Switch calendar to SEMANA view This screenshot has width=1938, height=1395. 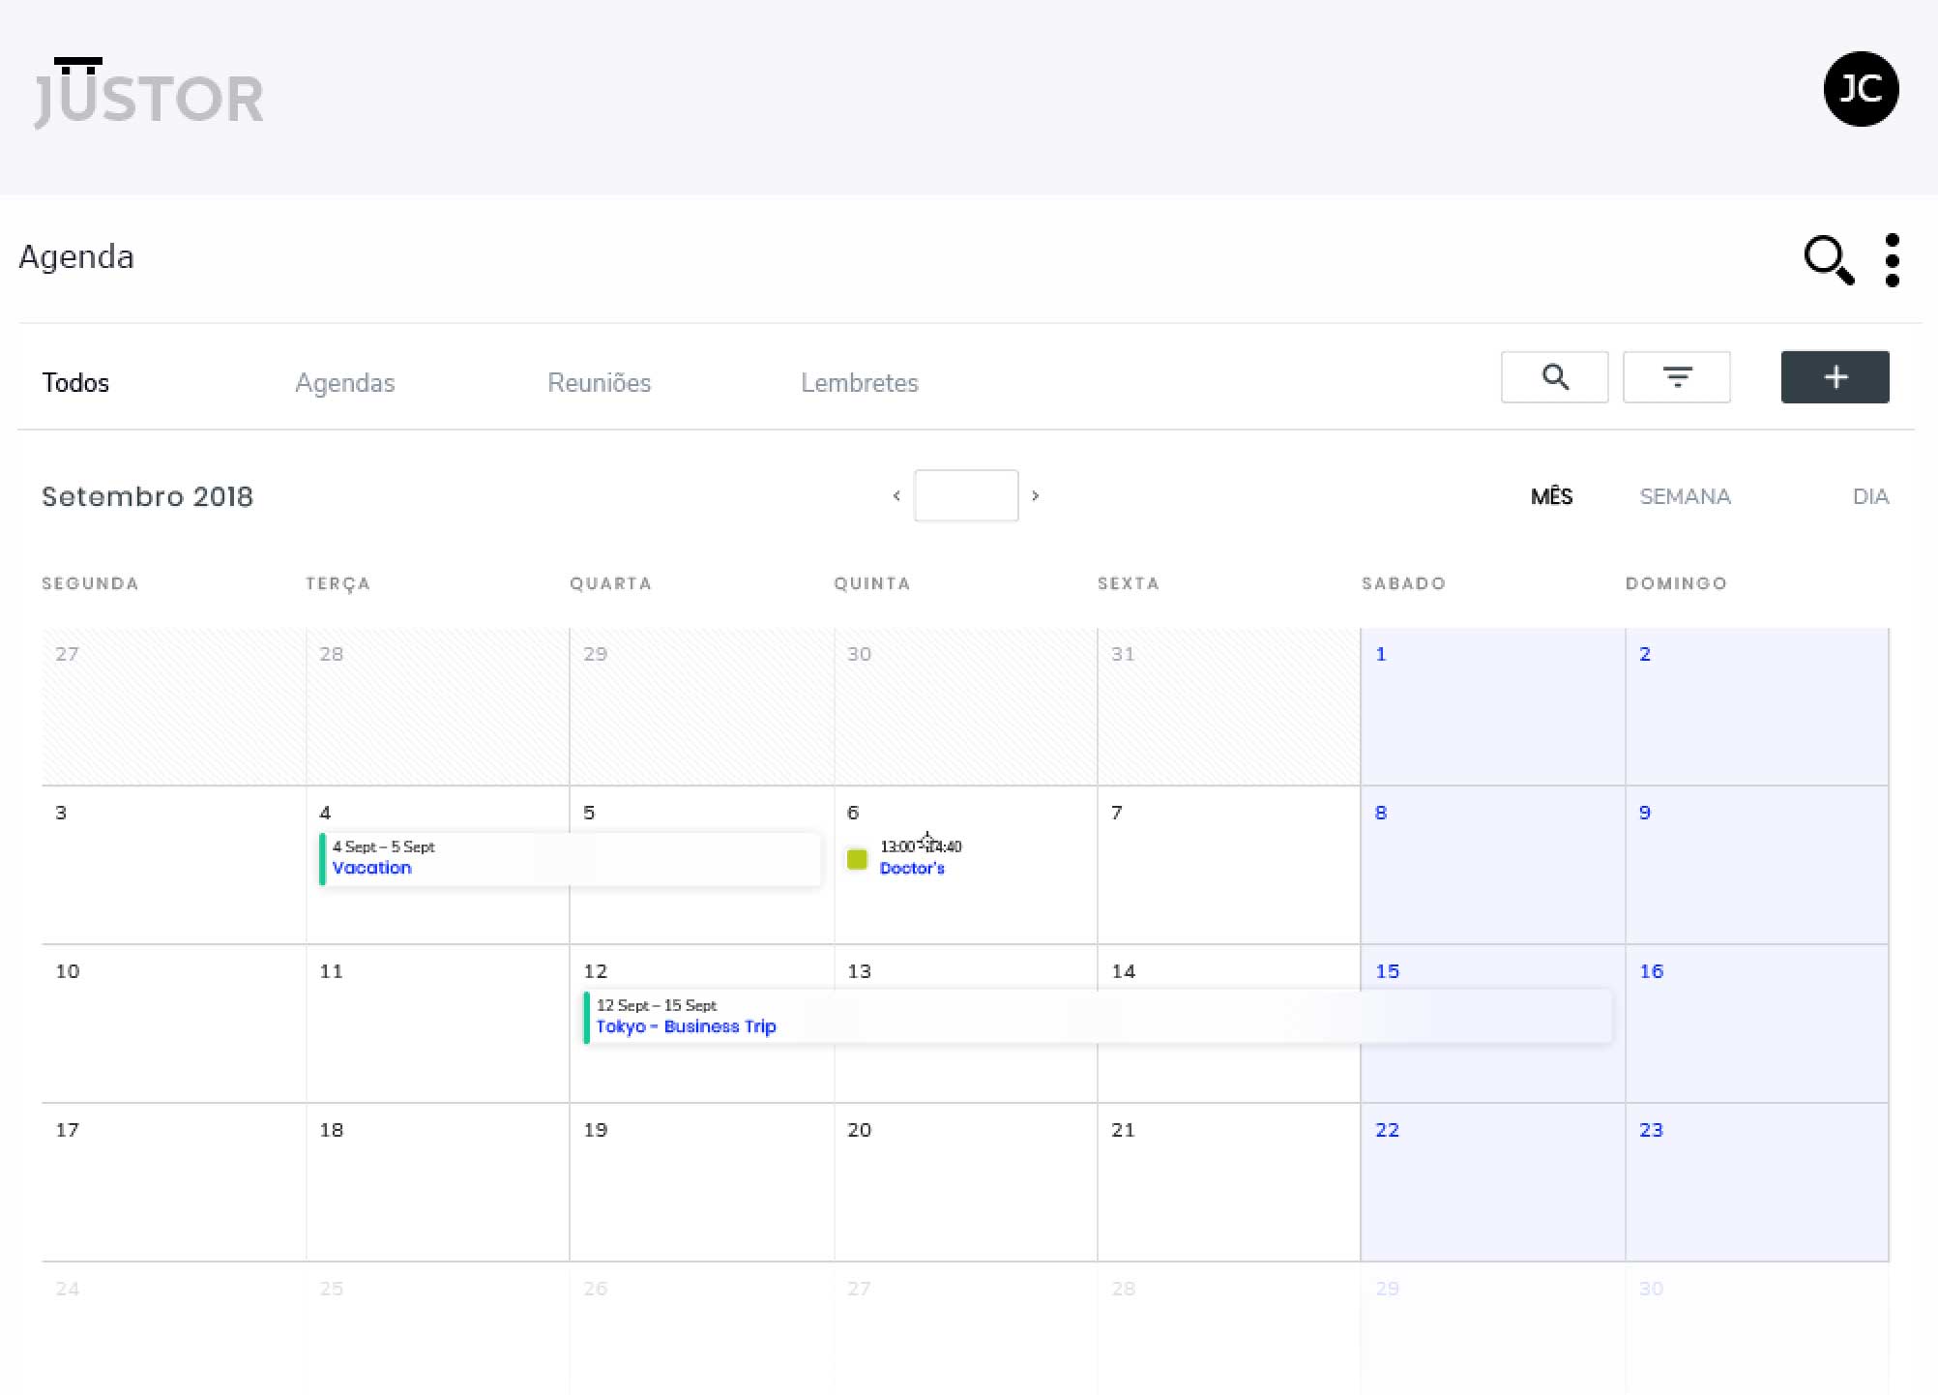click(x=1685, y=497)
